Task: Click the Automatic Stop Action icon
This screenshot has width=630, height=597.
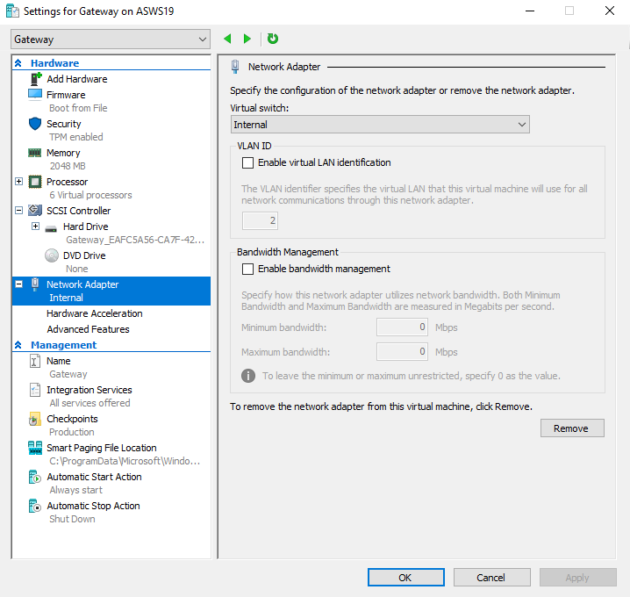Action: (34, 506)
